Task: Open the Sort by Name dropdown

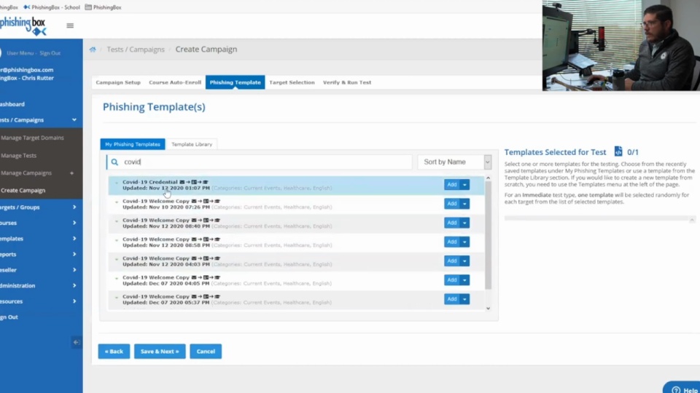Action: tap(454, 162)
